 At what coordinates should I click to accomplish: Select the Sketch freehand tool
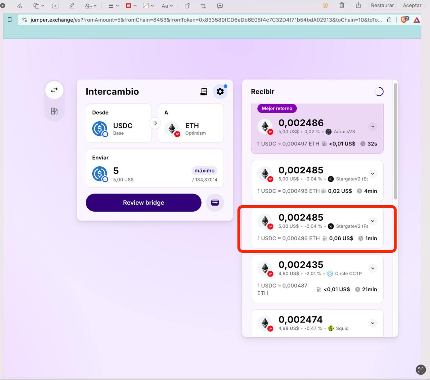tap(20, 6)
